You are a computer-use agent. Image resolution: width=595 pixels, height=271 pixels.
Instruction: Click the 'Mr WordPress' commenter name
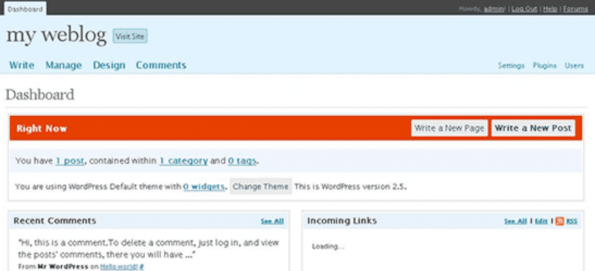[x=63, y=267]
